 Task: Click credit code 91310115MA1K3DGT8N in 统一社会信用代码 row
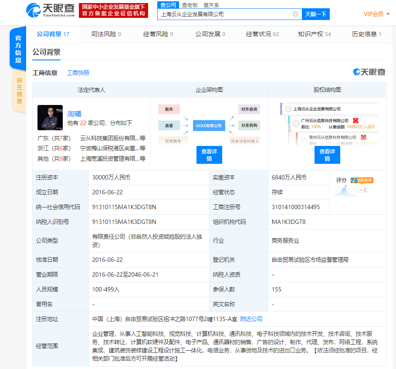(124, 207)
